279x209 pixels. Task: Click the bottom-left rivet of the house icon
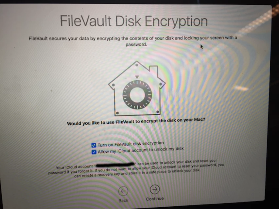117,113
